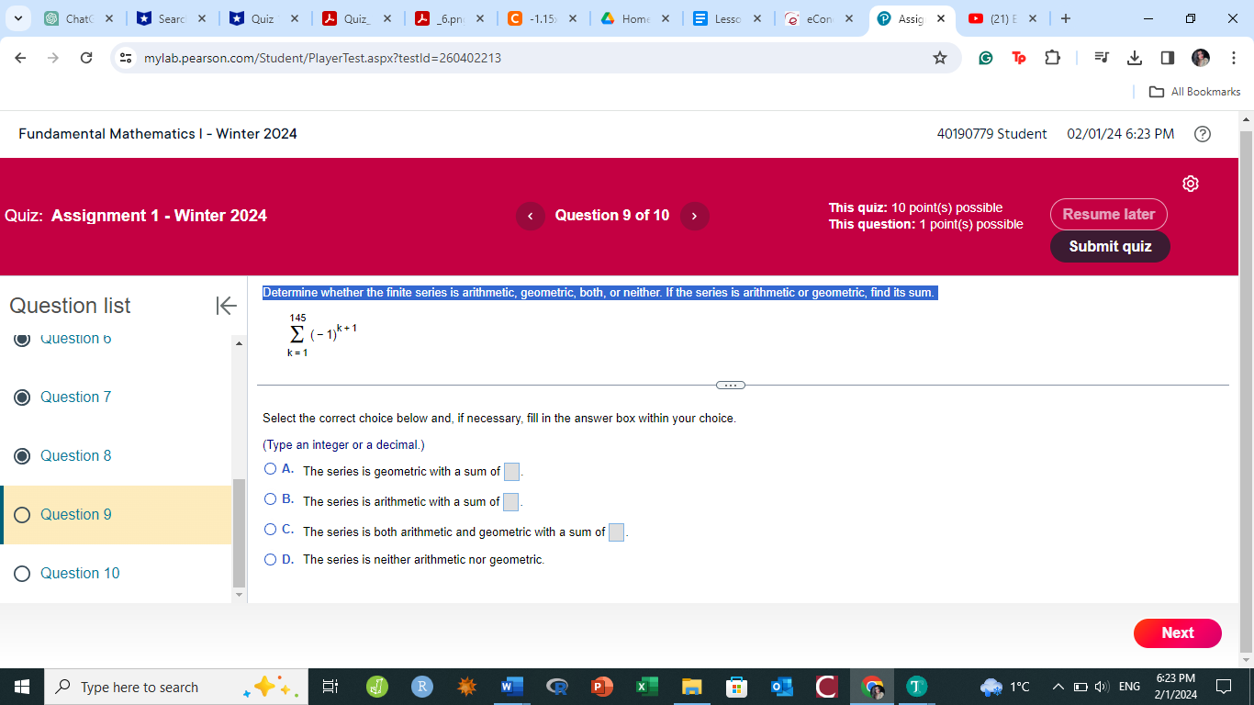Viewport: 1254px width, 705px height.
Task: Open Word from the taskbar
Action: coord(511,687)
